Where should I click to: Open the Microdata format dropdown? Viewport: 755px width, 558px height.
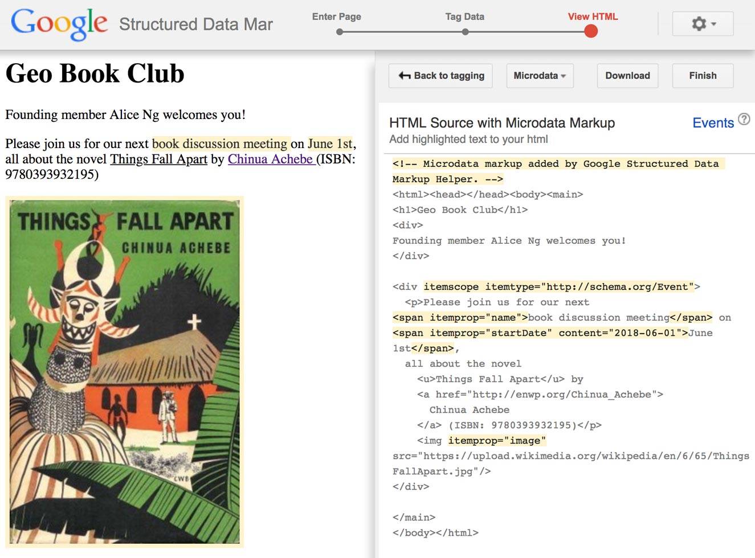(x=540, y=76)
